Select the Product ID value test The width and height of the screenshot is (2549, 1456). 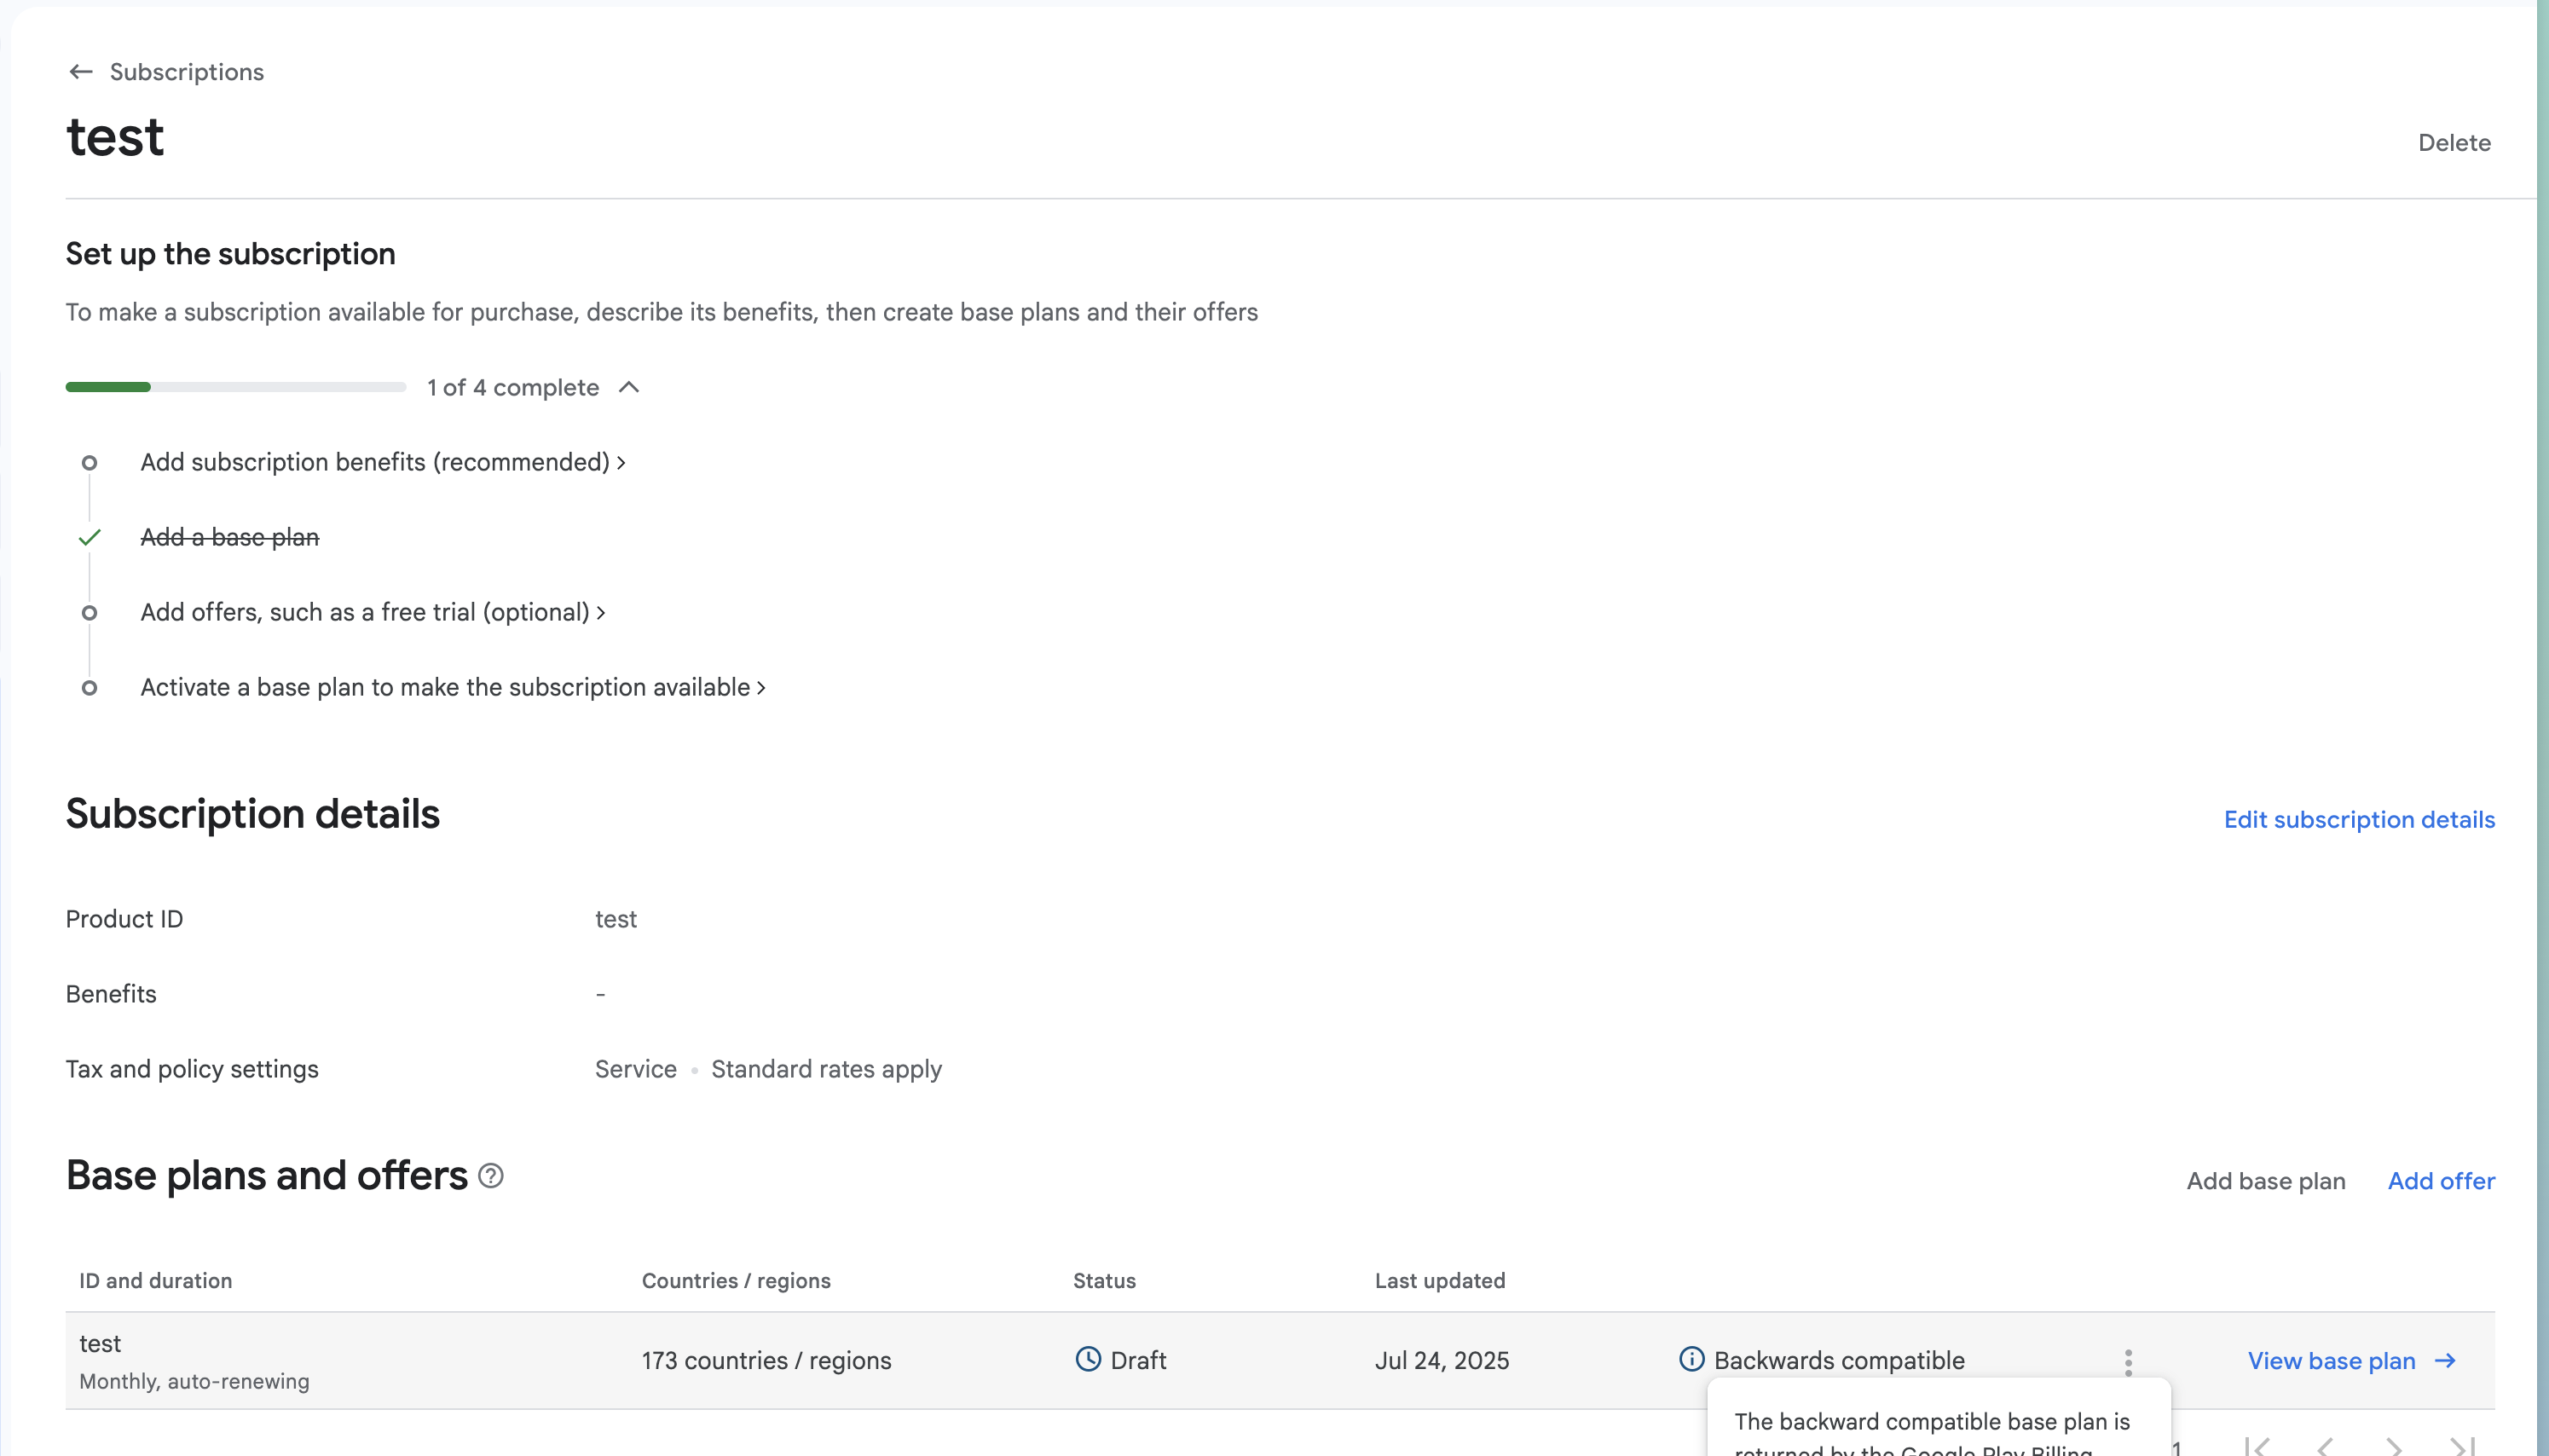coord(616,919)
